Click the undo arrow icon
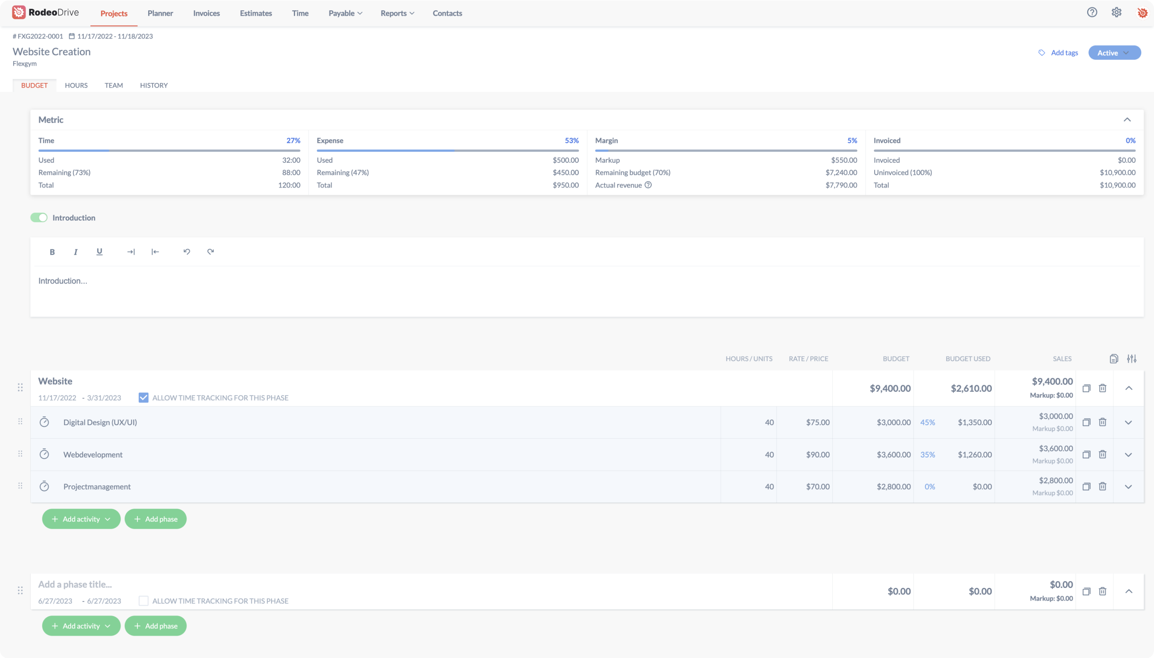 pyautogui.click(x=187, y=252)
